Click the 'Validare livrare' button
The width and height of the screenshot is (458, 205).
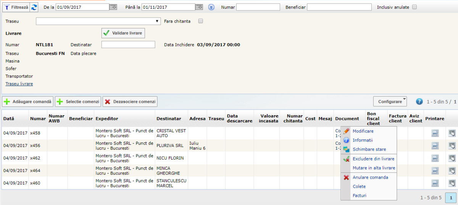tap(123, 33)
